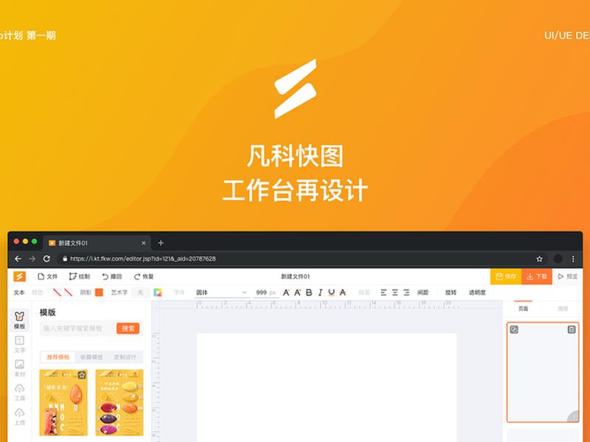Click the second crossed-out color swatch
This screenshot has height=442, width=590.
click(68, 292)
